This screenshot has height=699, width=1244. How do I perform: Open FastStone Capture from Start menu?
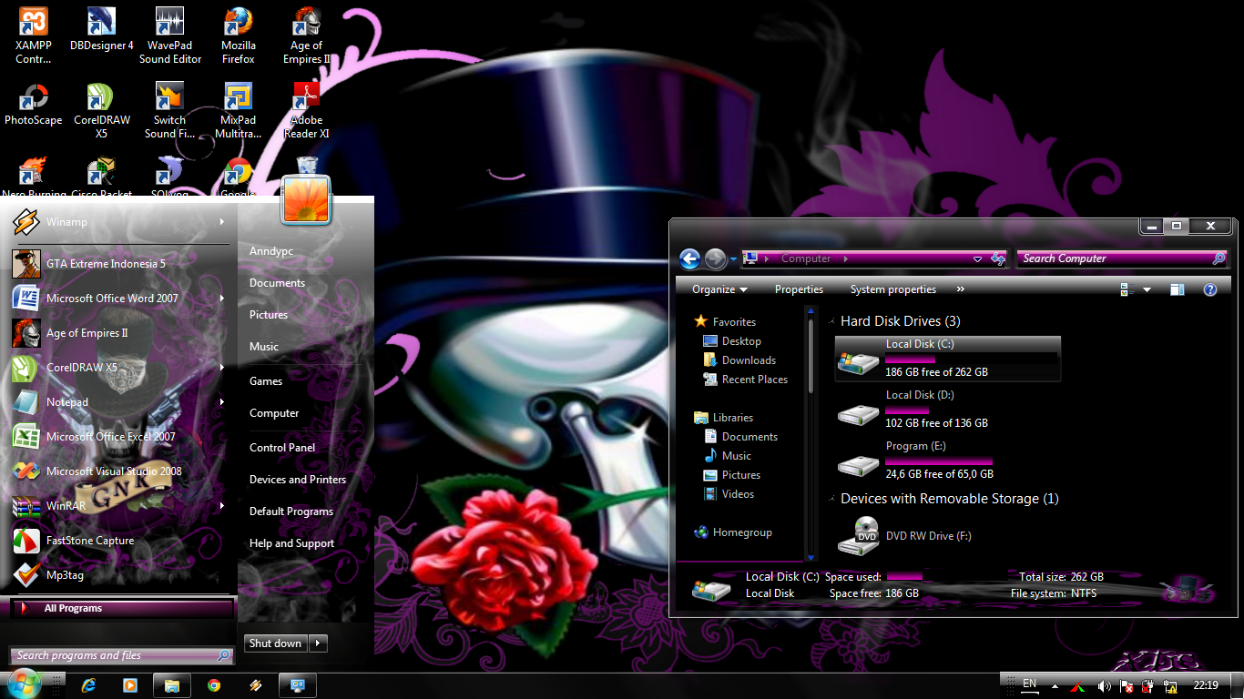(120, 541)
